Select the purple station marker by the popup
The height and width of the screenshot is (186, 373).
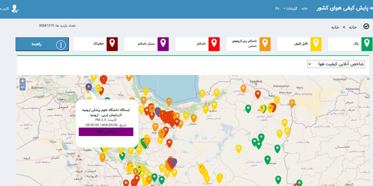tap(89, 87)
